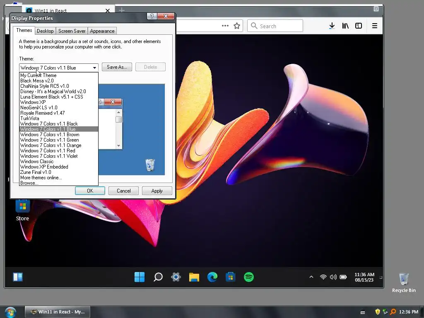424x318 pixels.
Task: Collapse the Theme combo box arrow
Action: (x=94, y=67)
